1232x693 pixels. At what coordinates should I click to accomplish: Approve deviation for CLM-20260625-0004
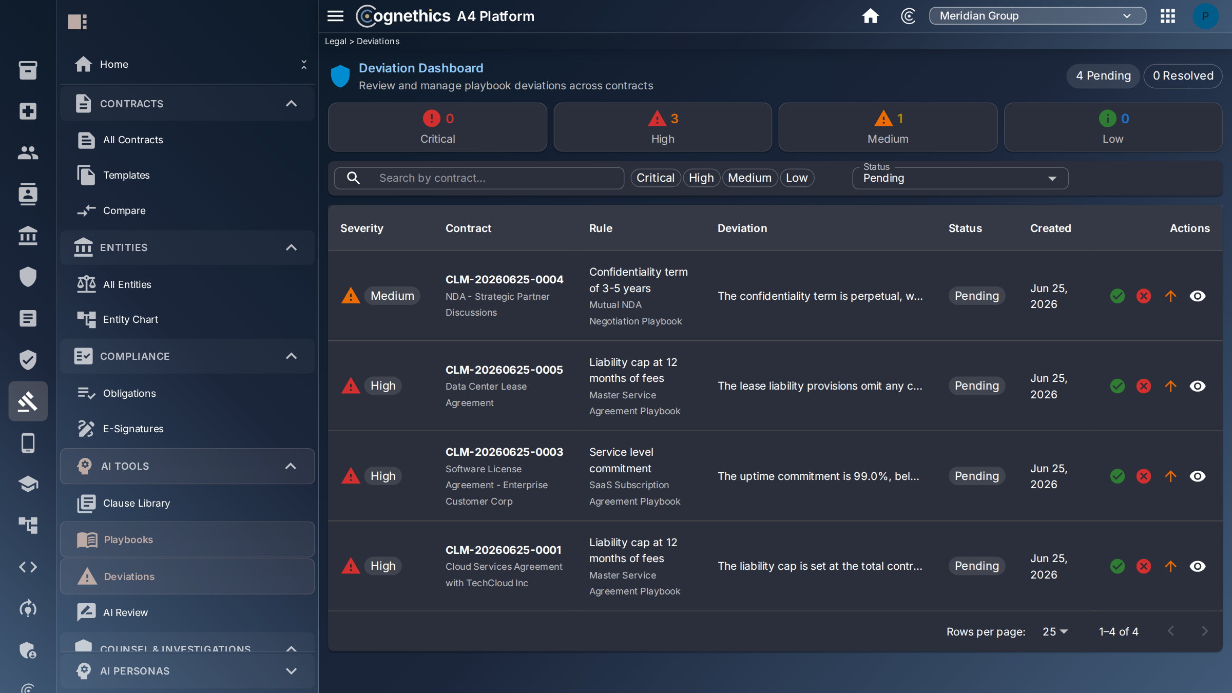pyautogui.click(x=1118, y=296)
